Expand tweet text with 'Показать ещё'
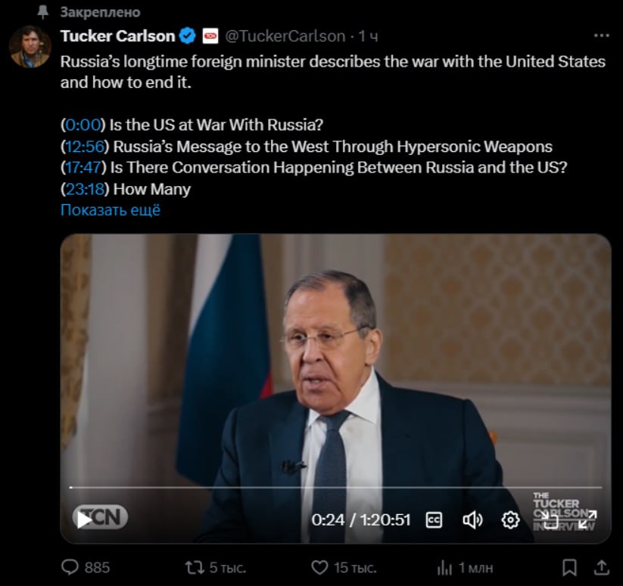 (x=111, y=210)
